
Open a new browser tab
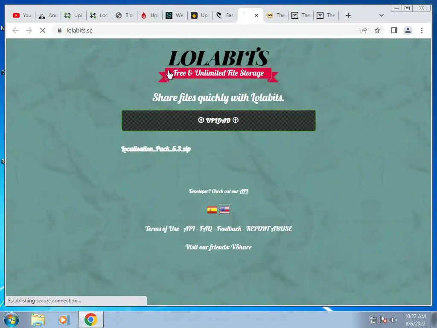(348, 15)
